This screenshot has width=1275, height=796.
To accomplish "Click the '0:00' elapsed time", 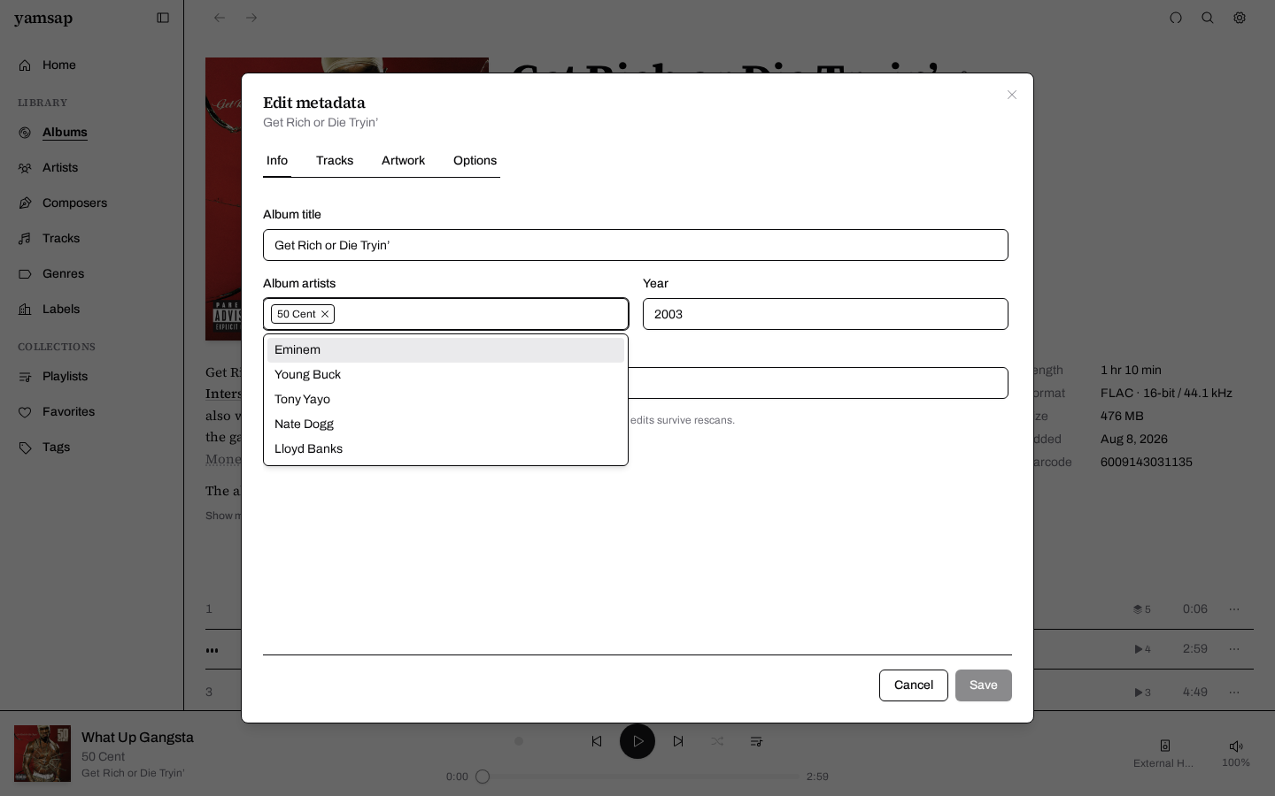I will point(457,777).
